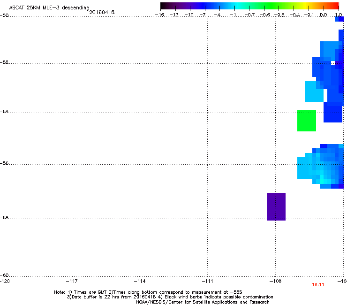
Task: Click the colorbar tick label -13
Action: [174, 15]
